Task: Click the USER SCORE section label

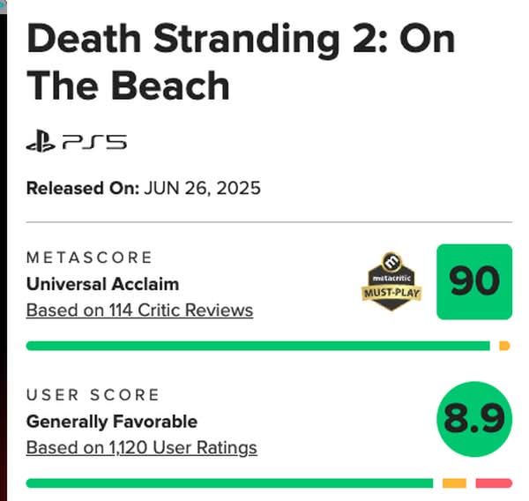Action: [93, 394]
